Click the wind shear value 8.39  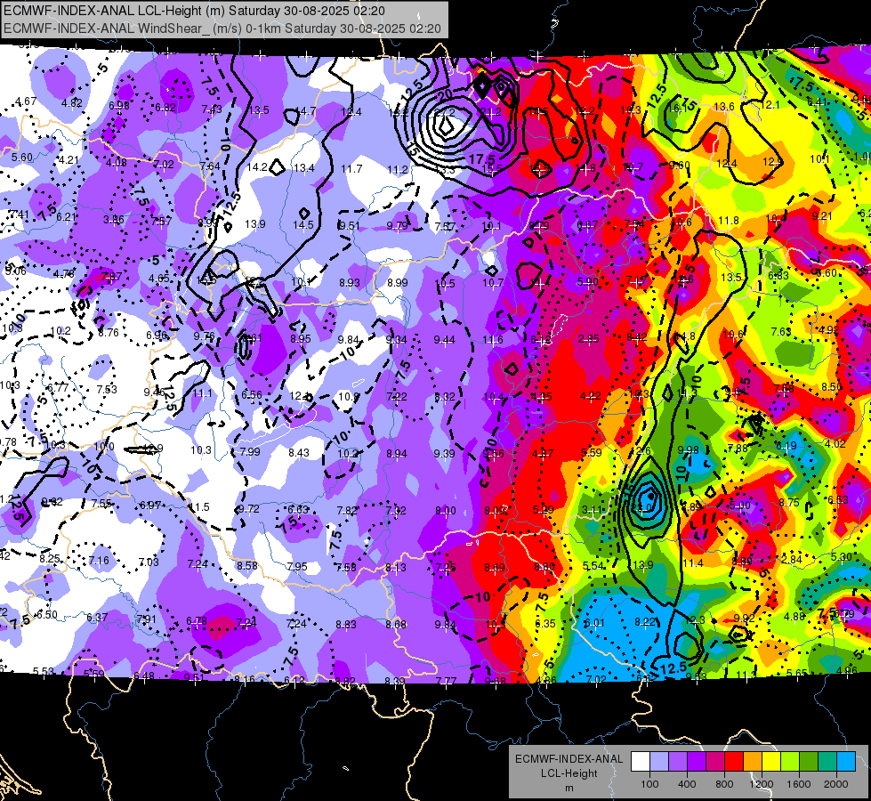pyautogui.click(x=394, y=681)
